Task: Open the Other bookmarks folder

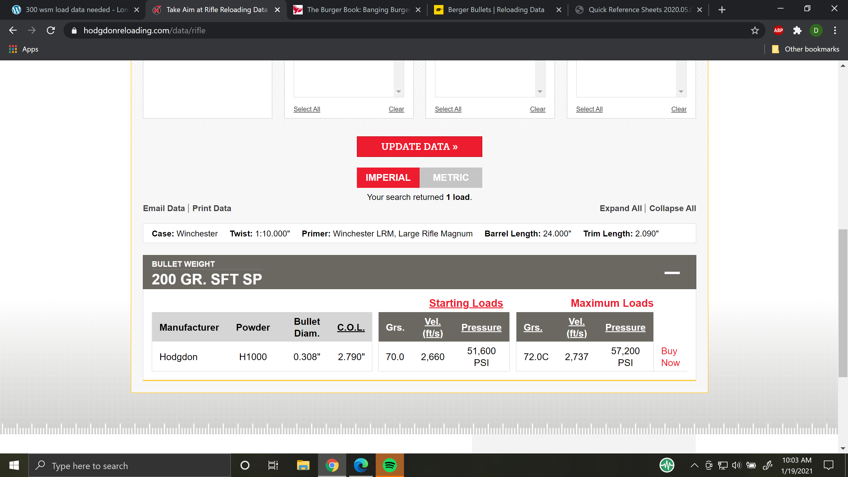Action: click(x=805, y=49)
